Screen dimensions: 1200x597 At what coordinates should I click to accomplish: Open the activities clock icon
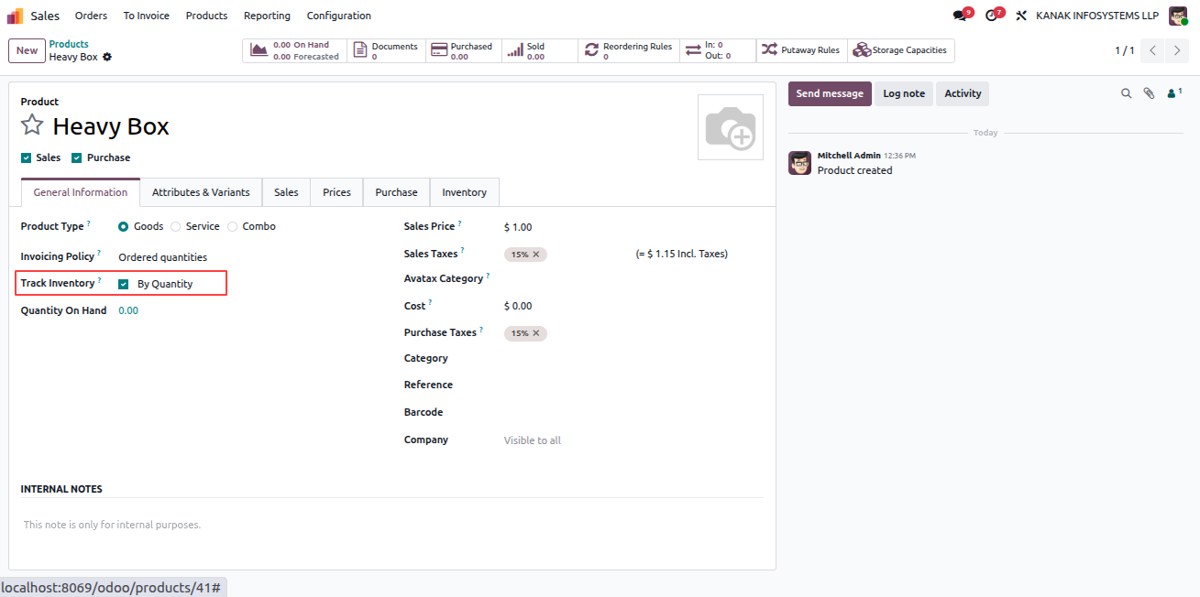[x=990, y=16]
